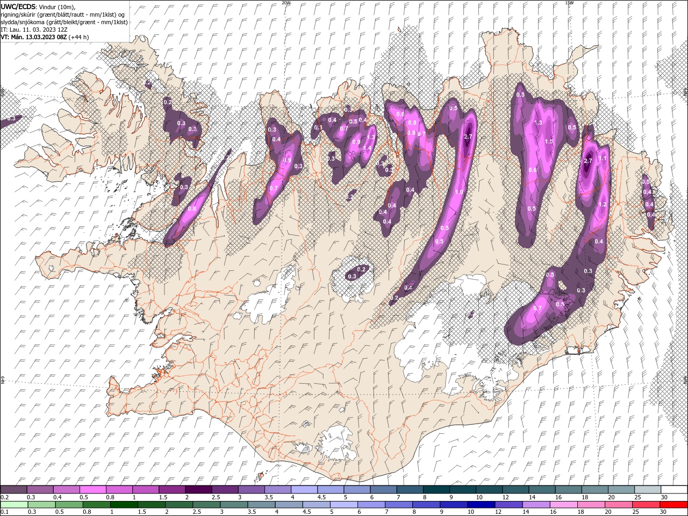Click the 'VT: Mán. 13.03.2023 08Z' valid time
Screen dimensions: 688x516
pyautogui.click(x=33, y=37)
